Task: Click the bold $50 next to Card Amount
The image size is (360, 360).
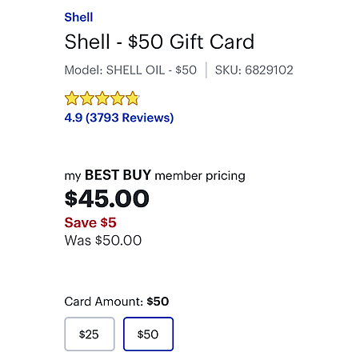Action: [x=158, y=302]
